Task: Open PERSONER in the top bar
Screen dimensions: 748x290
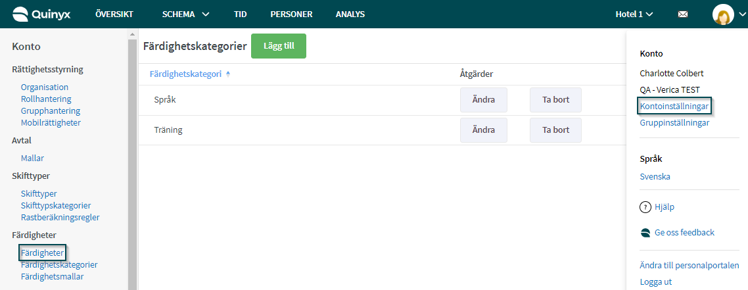Action: (291, 14)
